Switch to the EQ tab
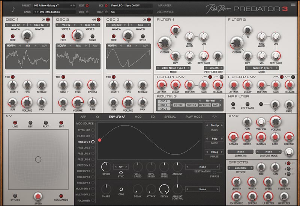 pos(153,117)
